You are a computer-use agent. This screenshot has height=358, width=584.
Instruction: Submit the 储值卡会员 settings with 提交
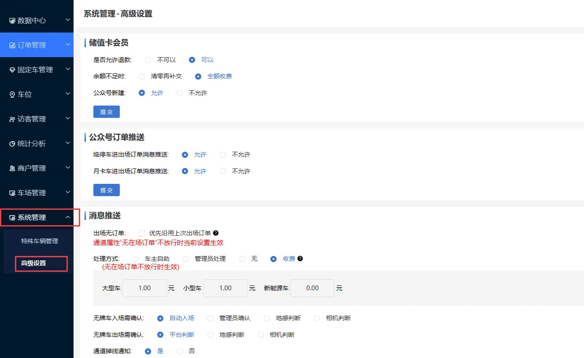[107, 112]
